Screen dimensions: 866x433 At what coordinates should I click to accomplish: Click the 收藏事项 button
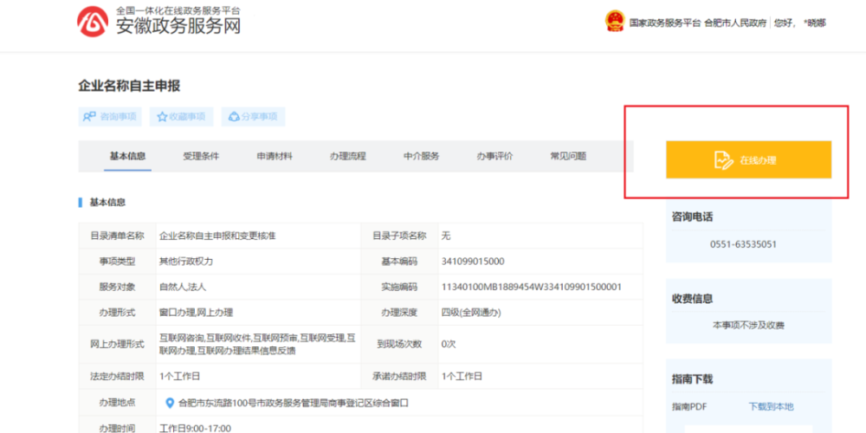181,117
